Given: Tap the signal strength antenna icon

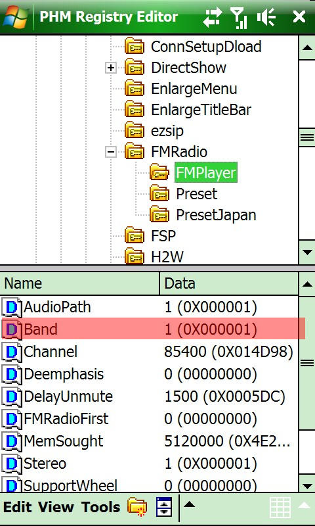Looking at the screenshot, I should coord(239,18).
